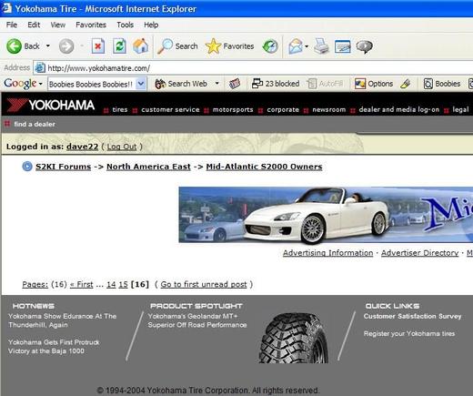Open the Tools menu
The height and width of the screenshot is (396, 473).
tap(126, 25)
